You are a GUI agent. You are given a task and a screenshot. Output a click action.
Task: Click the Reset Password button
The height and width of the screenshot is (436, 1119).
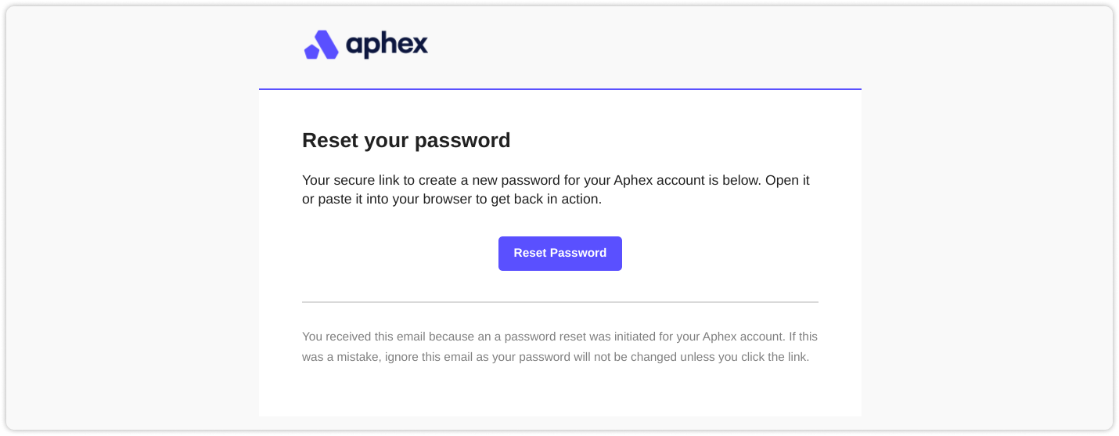560,254
